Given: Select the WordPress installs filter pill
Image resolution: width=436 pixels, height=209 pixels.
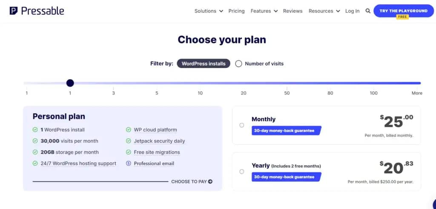Looking at the screenshot, I should pos(204,64).
